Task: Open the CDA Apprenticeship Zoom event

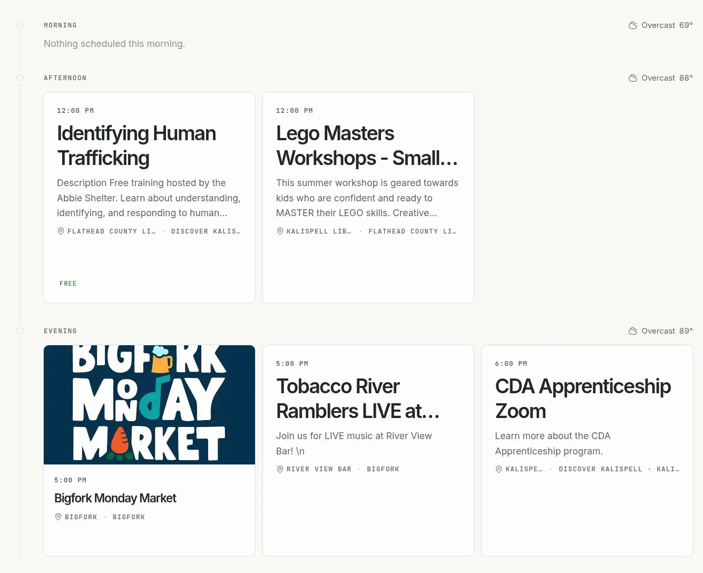Action: point(583,399)
